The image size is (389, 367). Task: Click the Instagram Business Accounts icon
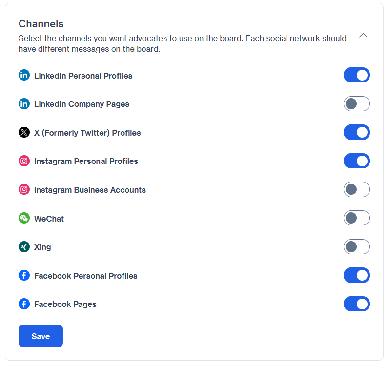[24, 189]
